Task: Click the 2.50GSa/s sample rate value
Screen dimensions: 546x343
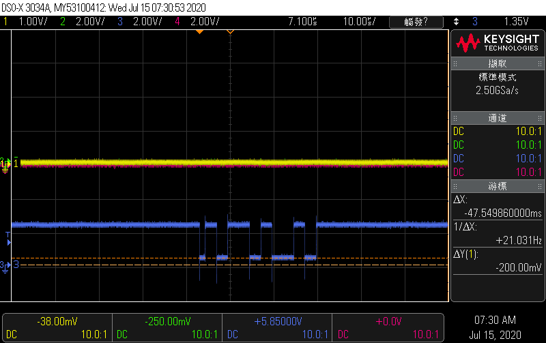Action: click(498, 91)
